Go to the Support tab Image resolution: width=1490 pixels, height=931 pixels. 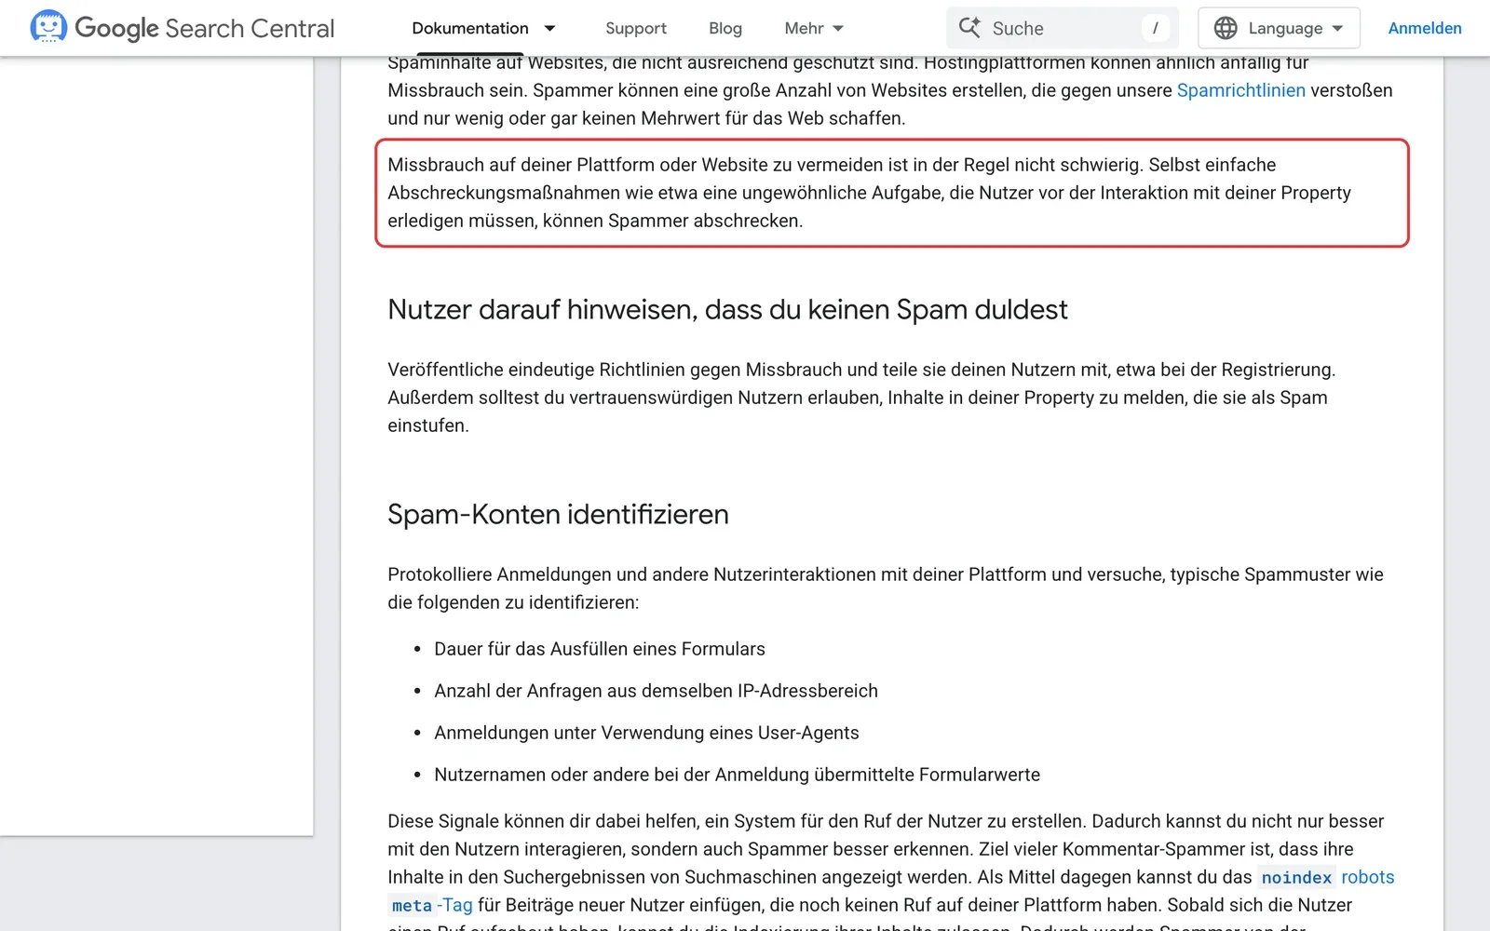click(636, 28)
